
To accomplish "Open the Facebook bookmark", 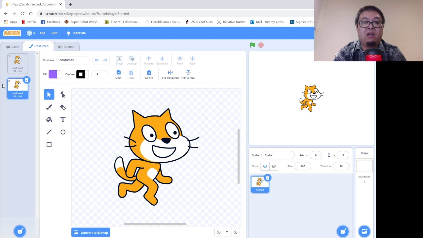I will tap(50, 22).
